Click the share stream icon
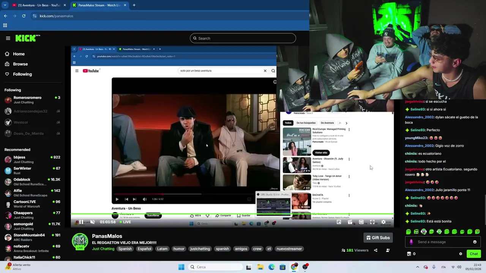 (x=376, y=250)
